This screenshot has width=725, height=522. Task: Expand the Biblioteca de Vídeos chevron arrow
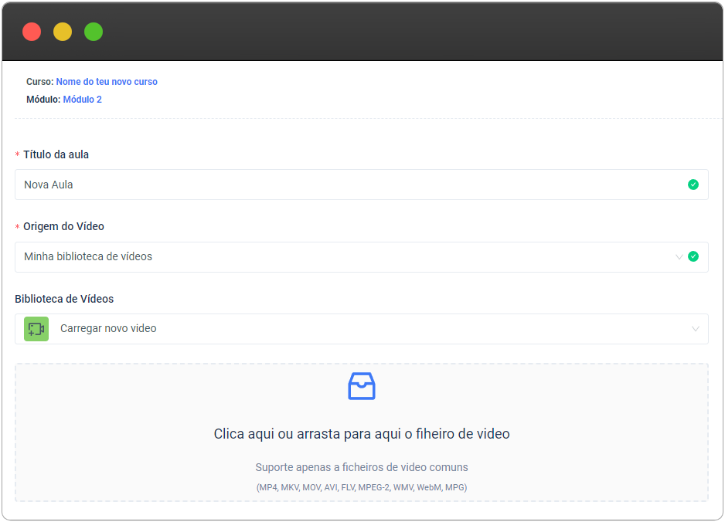tap(695, 329)
